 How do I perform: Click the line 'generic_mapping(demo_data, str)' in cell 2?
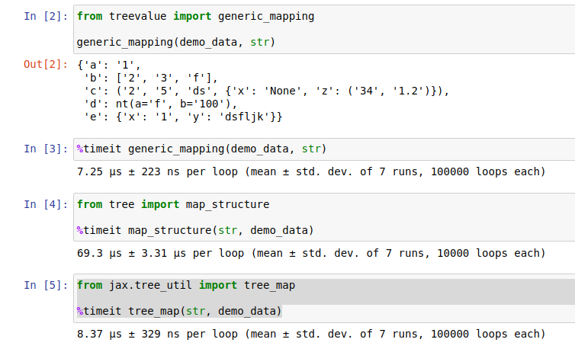tap(176, 43)
